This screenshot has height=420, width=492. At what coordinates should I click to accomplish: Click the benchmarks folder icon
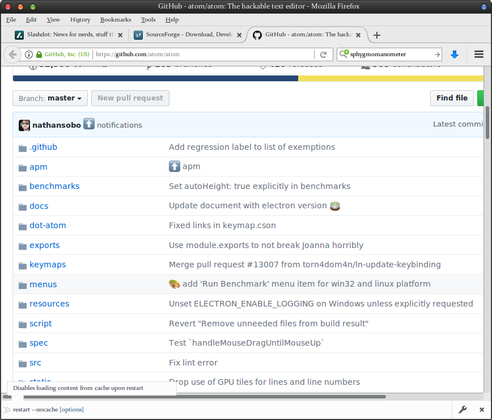click(x=22, y=187)
